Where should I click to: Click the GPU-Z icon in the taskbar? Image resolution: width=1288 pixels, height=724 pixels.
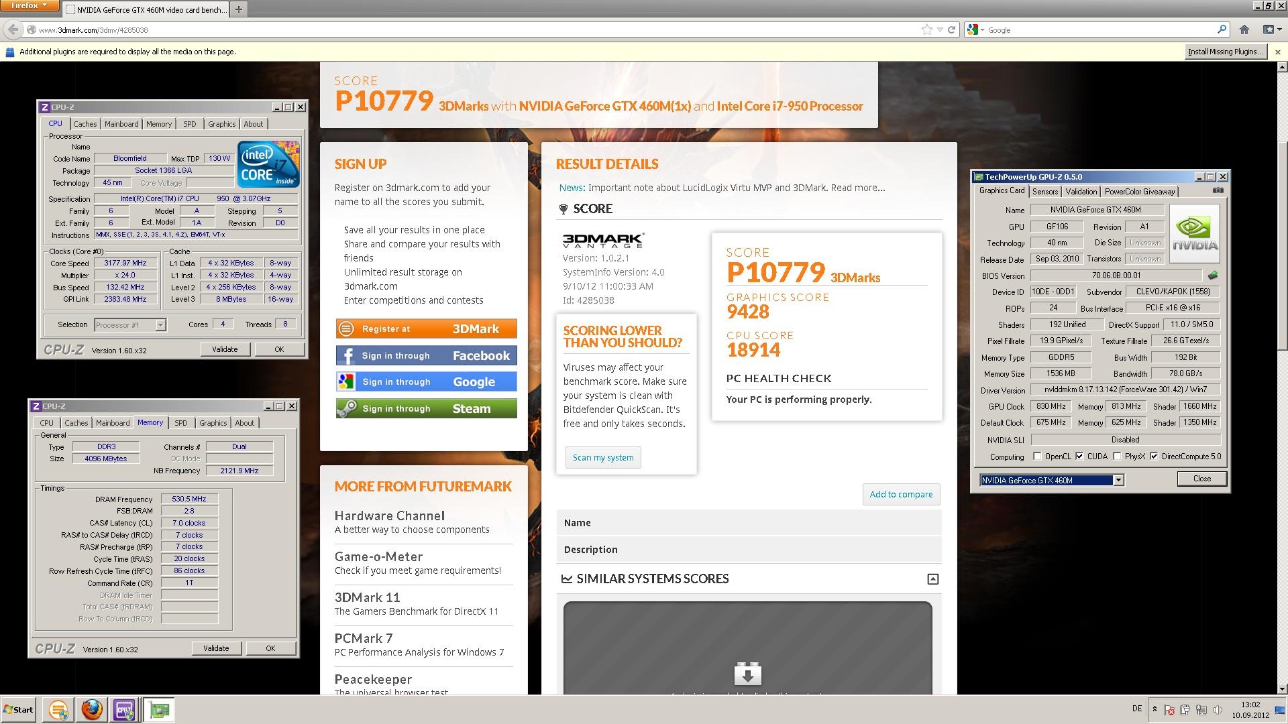pyautogui.click(x=159, y=709)
